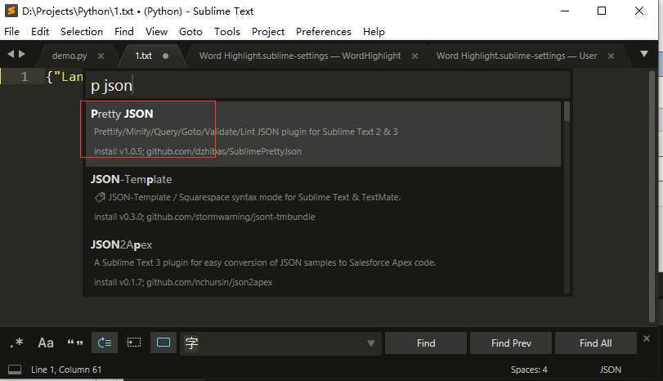Click the Find button
663x381 pixels.
pyautogui.click(x=426, y=343)
